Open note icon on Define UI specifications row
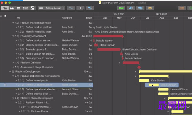192x115 pixels. pos(5,85)
